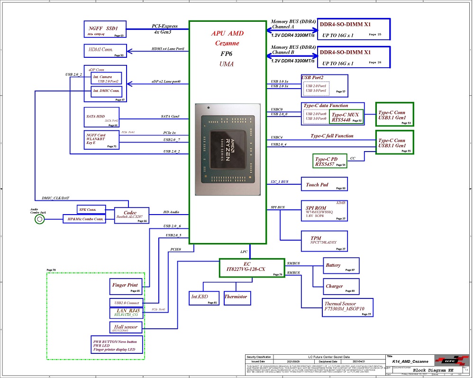The height and width of the screenshot is (378, 474).
Task: Select the Codec Realtek ALC3287 block
Action: tap(131, 216)
